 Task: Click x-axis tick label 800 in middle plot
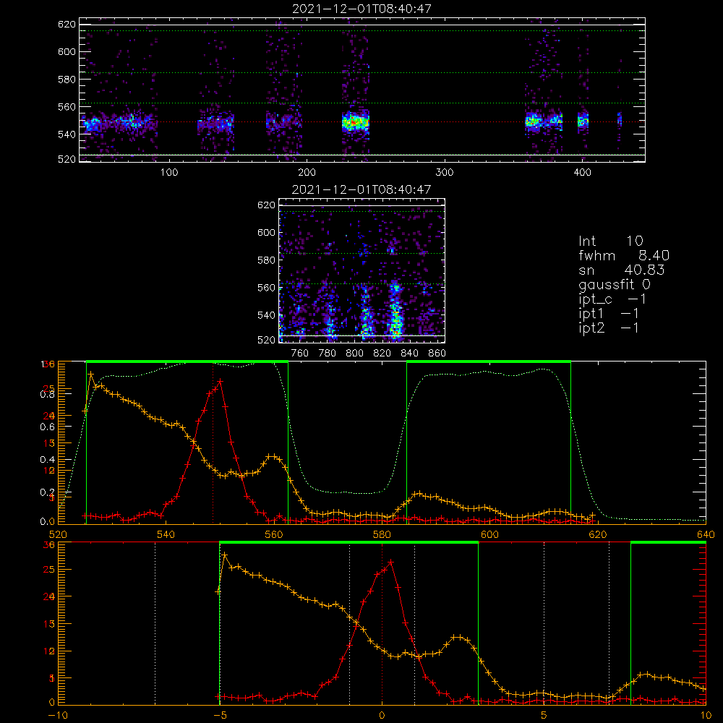(354, 353)
